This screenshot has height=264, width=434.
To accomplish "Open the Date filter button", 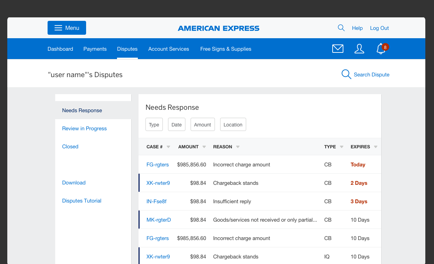I will point(176,124).
